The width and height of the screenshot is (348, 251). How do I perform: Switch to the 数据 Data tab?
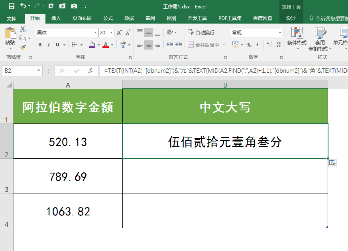coord(129,18)
